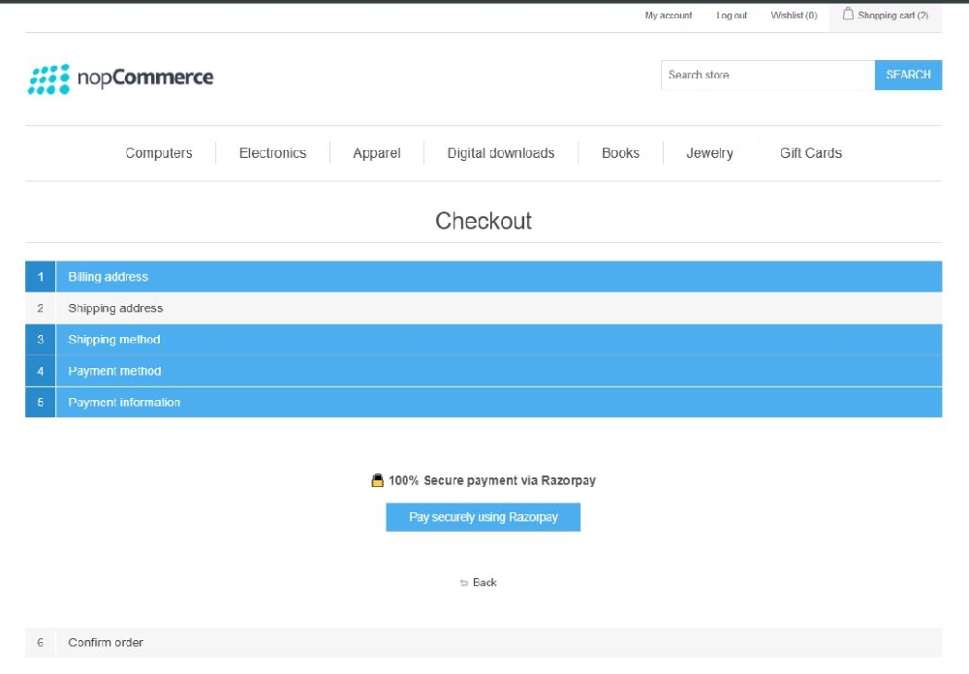Click inside the Search store field
The height and width of the screenshot is (674, 969).
[767, 75]
